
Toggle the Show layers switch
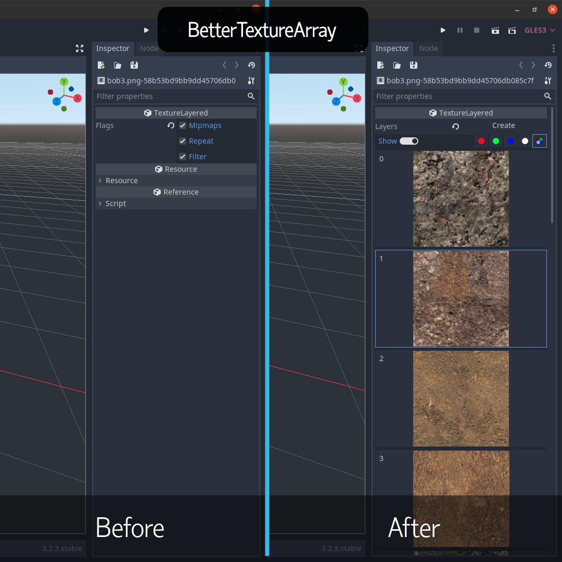pos(409,141)
